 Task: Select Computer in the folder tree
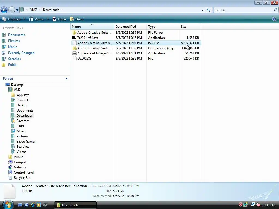21,162
